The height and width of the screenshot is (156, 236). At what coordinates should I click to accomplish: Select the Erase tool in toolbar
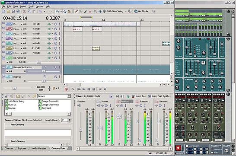point(90,11)
